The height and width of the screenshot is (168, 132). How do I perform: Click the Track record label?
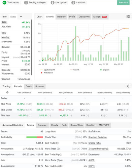coord(13,2)
